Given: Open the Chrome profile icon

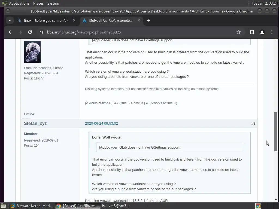Looking at the screenshot, I should click(262, 32).
